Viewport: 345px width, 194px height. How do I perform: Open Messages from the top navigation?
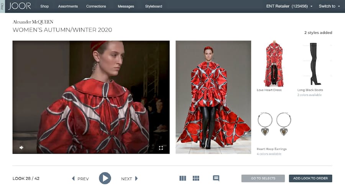126,6
